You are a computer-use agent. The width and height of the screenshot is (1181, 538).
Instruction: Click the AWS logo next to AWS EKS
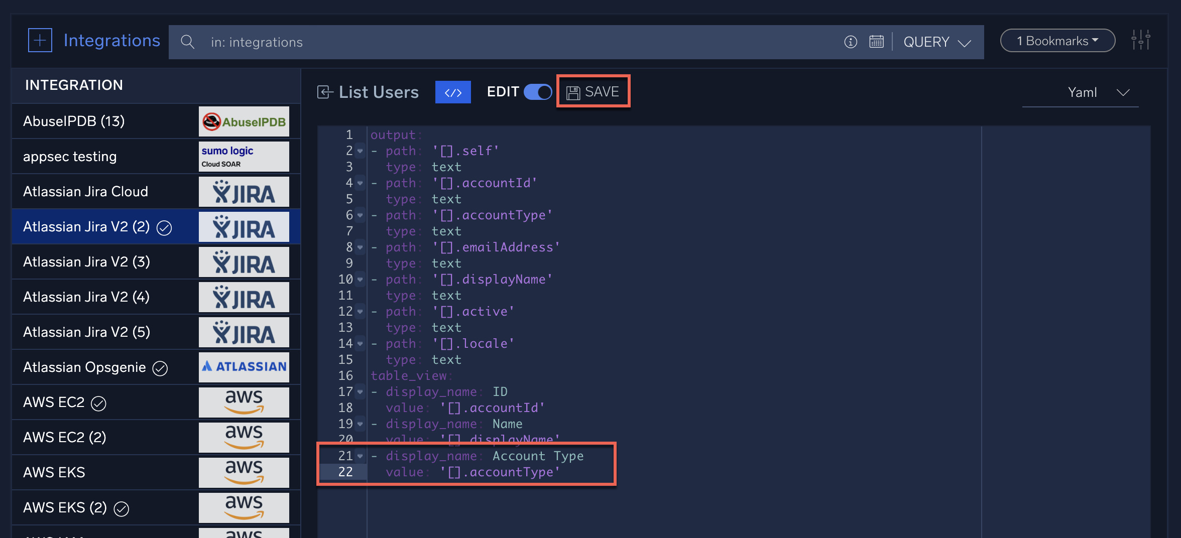tap(244, 472)
